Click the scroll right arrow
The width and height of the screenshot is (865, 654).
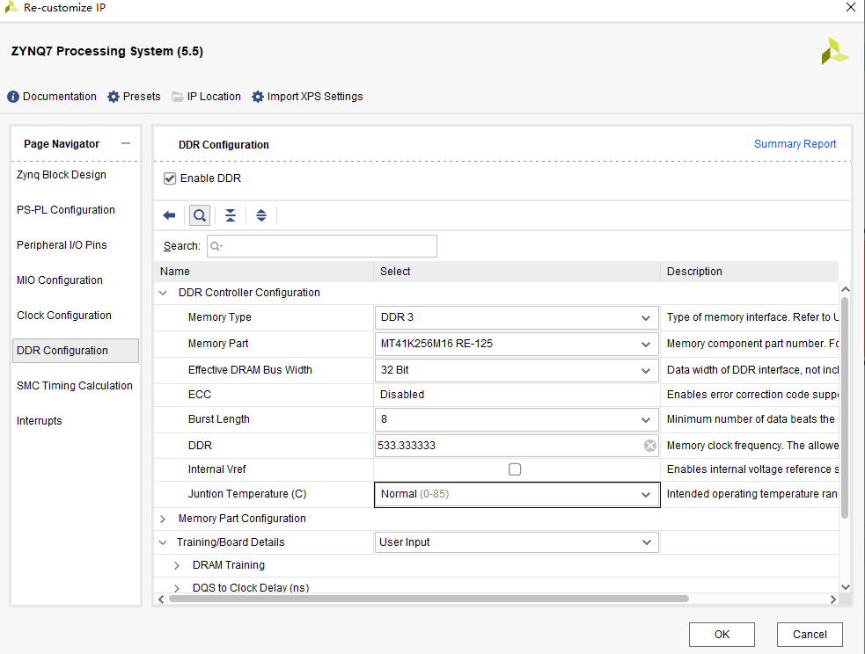point(833,599)
